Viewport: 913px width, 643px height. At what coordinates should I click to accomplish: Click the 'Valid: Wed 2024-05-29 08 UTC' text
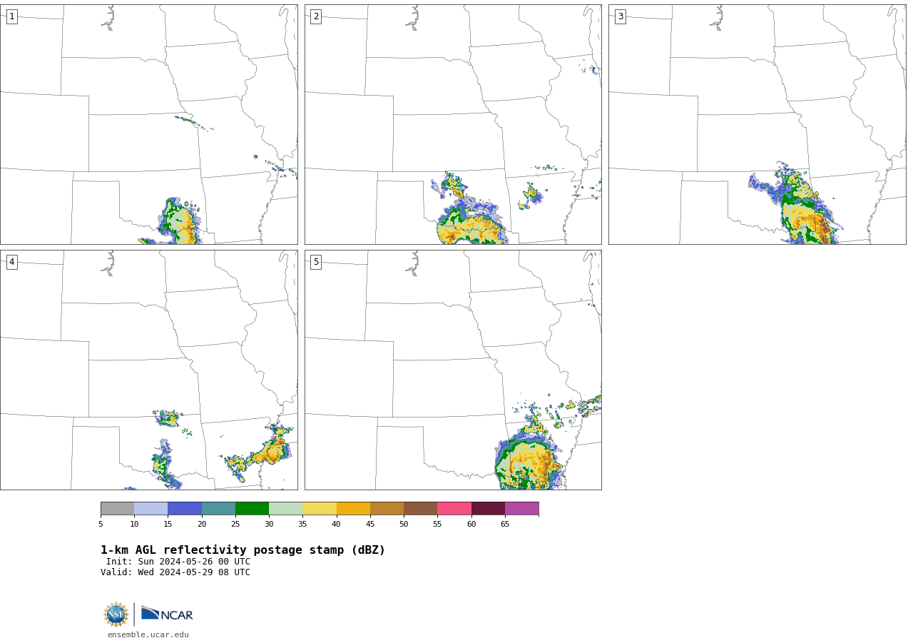(x=175, y=572)
